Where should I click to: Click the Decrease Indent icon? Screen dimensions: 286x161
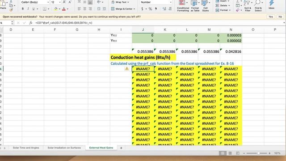(99, 9)
